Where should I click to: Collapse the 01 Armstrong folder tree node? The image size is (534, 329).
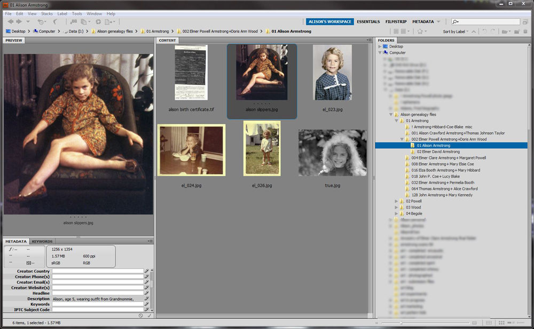[396, 121]
